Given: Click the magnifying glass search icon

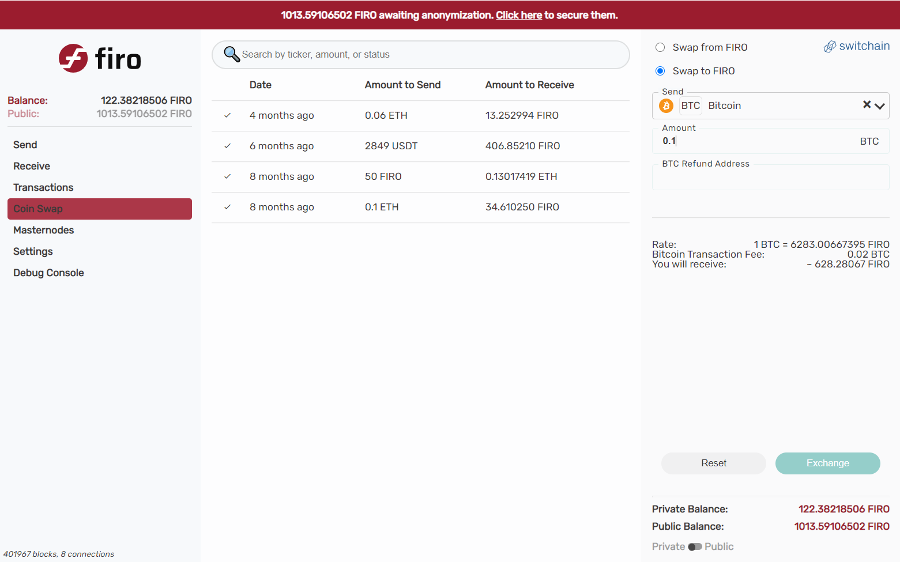Looking at the screenshot, I should [232, 54].
